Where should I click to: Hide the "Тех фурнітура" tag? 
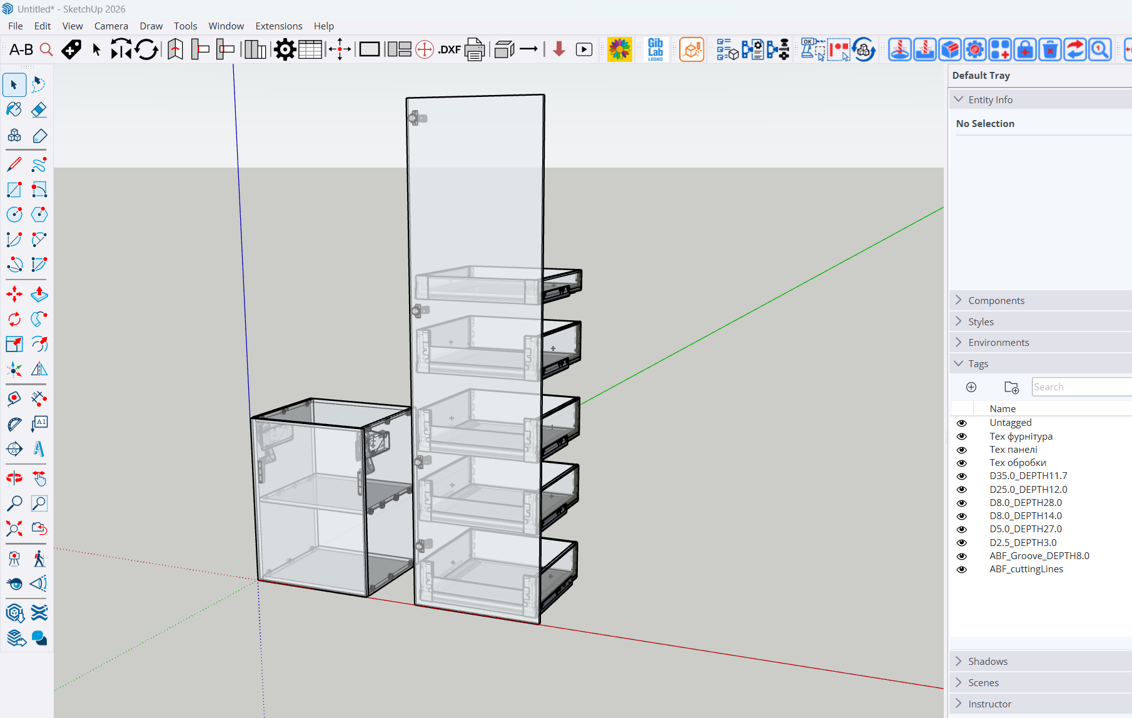962,436
